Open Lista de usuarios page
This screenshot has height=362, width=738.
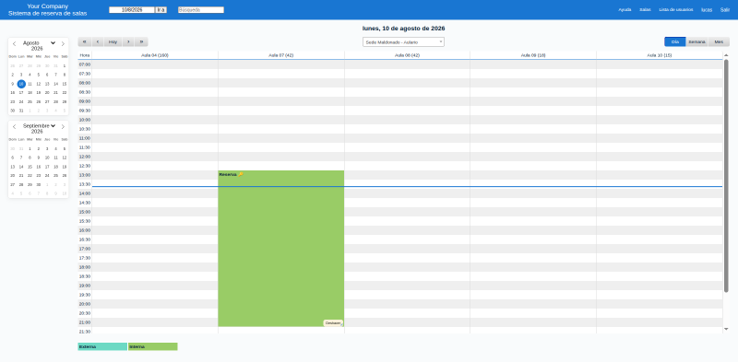tap(676, 9)
